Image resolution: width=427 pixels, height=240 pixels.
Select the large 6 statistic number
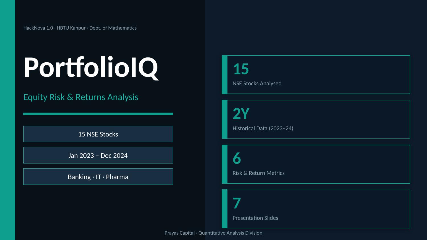point(237,158)
